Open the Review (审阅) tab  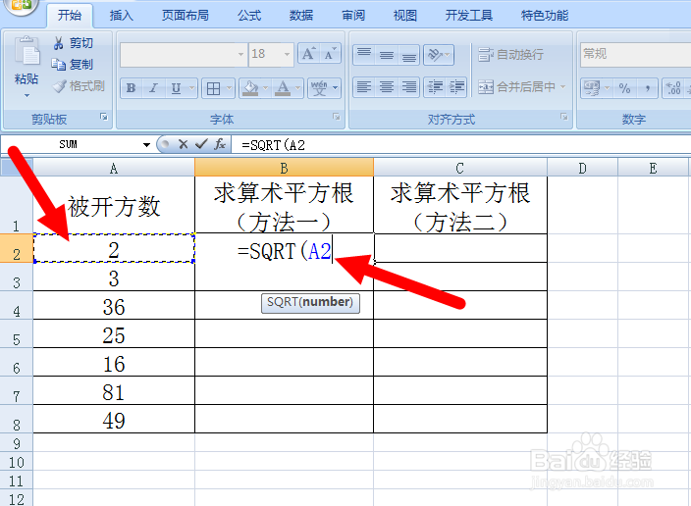tap(353, 16)
